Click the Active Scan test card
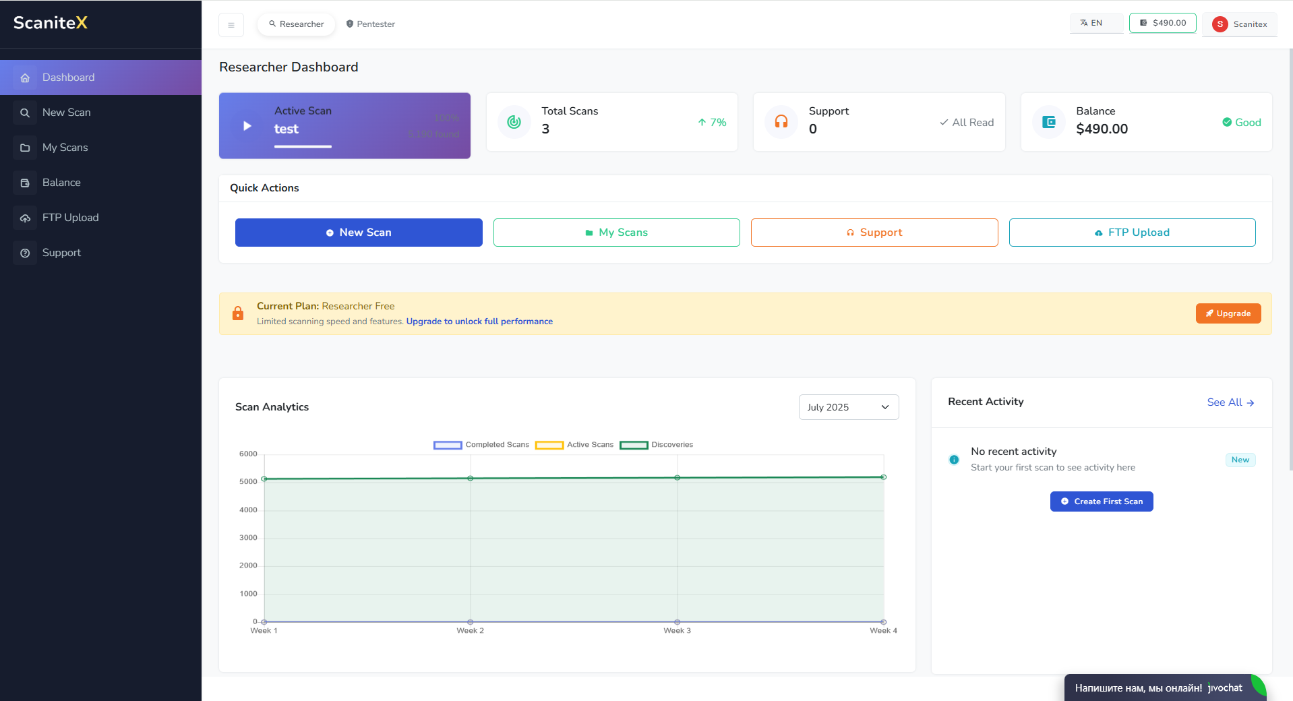 pyautogui.click(x=344, y=126)
